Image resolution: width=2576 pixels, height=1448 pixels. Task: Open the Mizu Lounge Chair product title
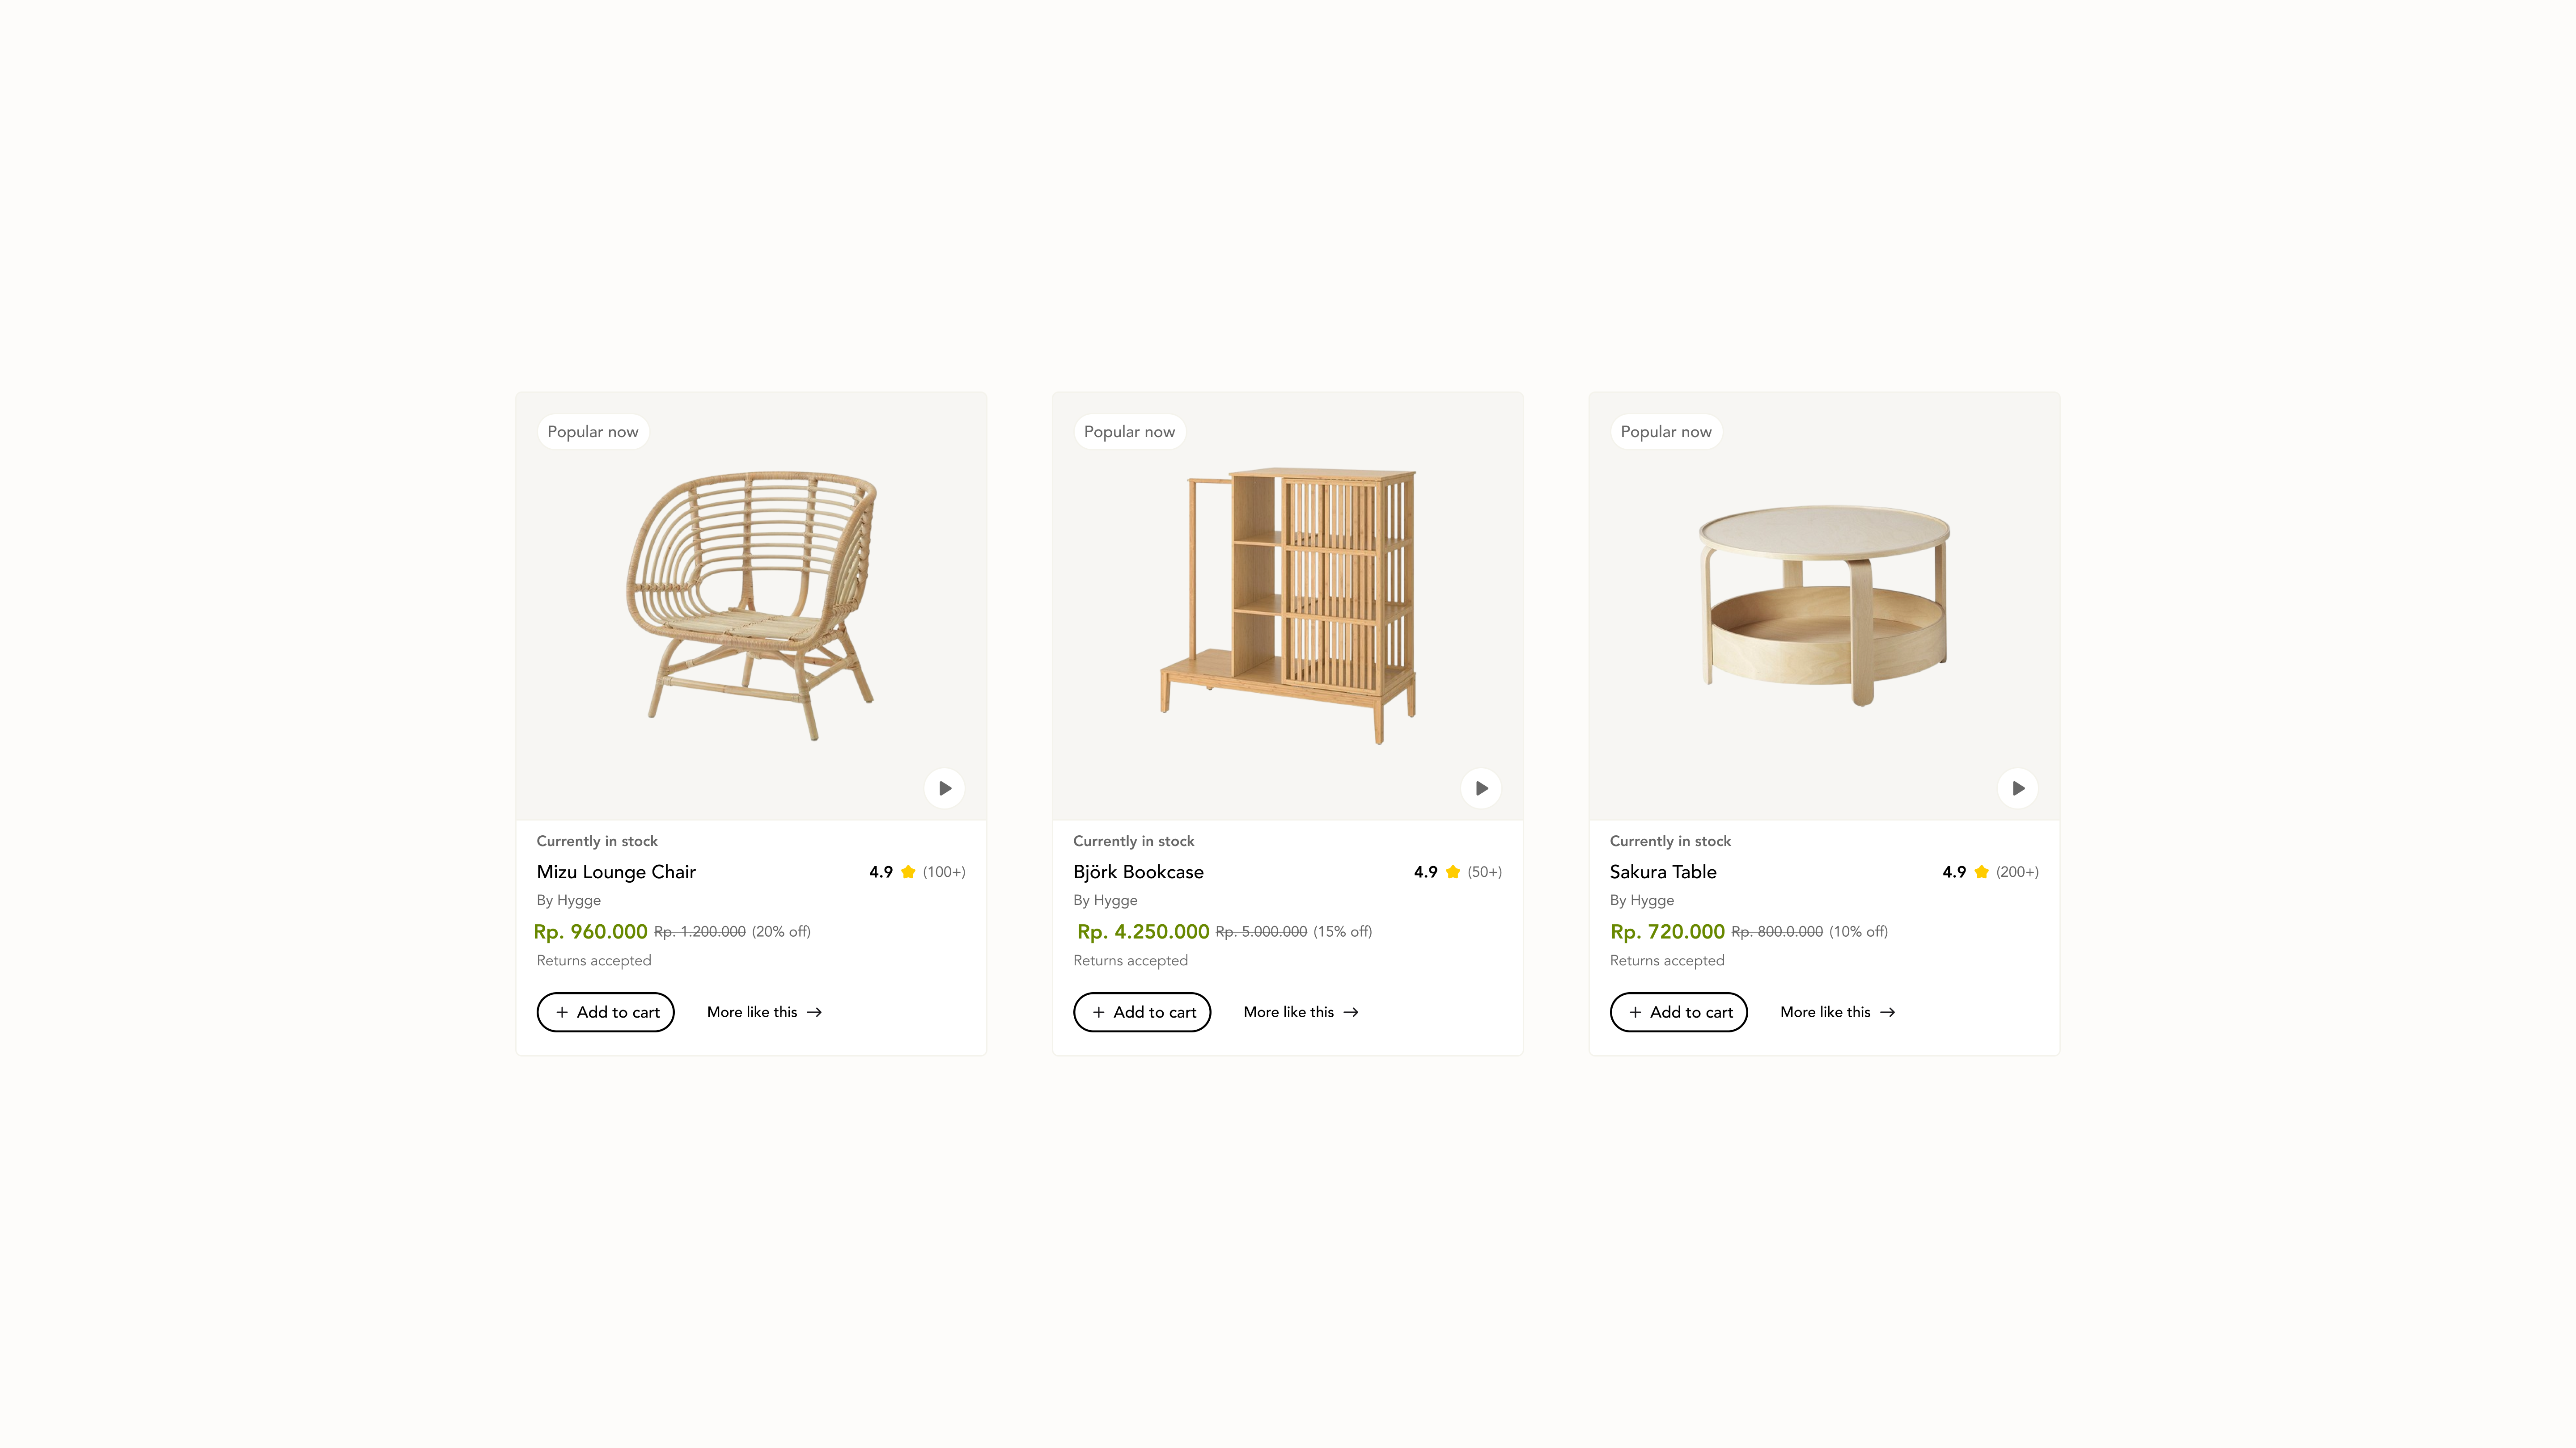click(616, 871)
